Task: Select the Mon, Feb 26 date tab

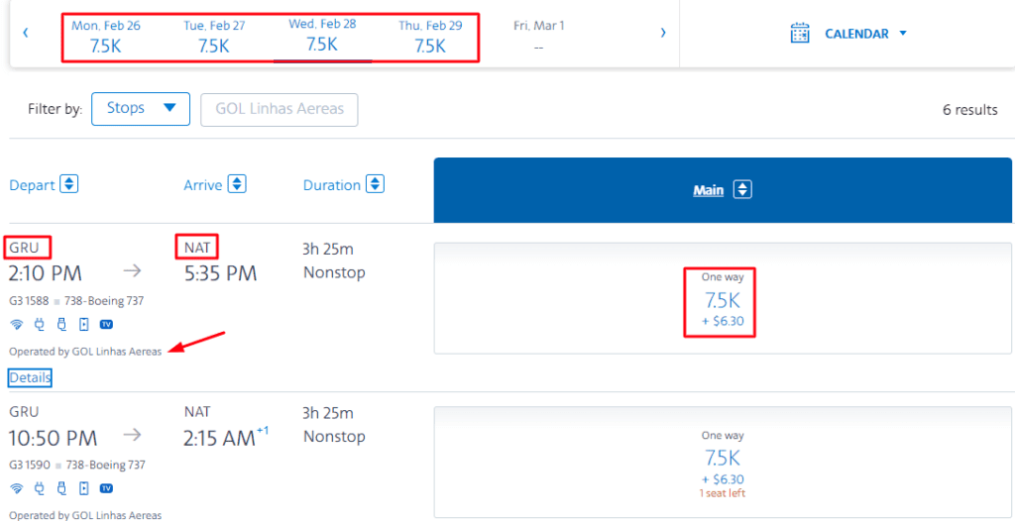Action: 105,37
